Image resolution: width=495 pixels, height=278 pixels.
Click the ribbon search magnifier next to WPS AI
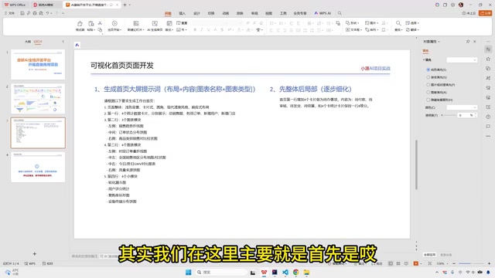pos(340,13)
